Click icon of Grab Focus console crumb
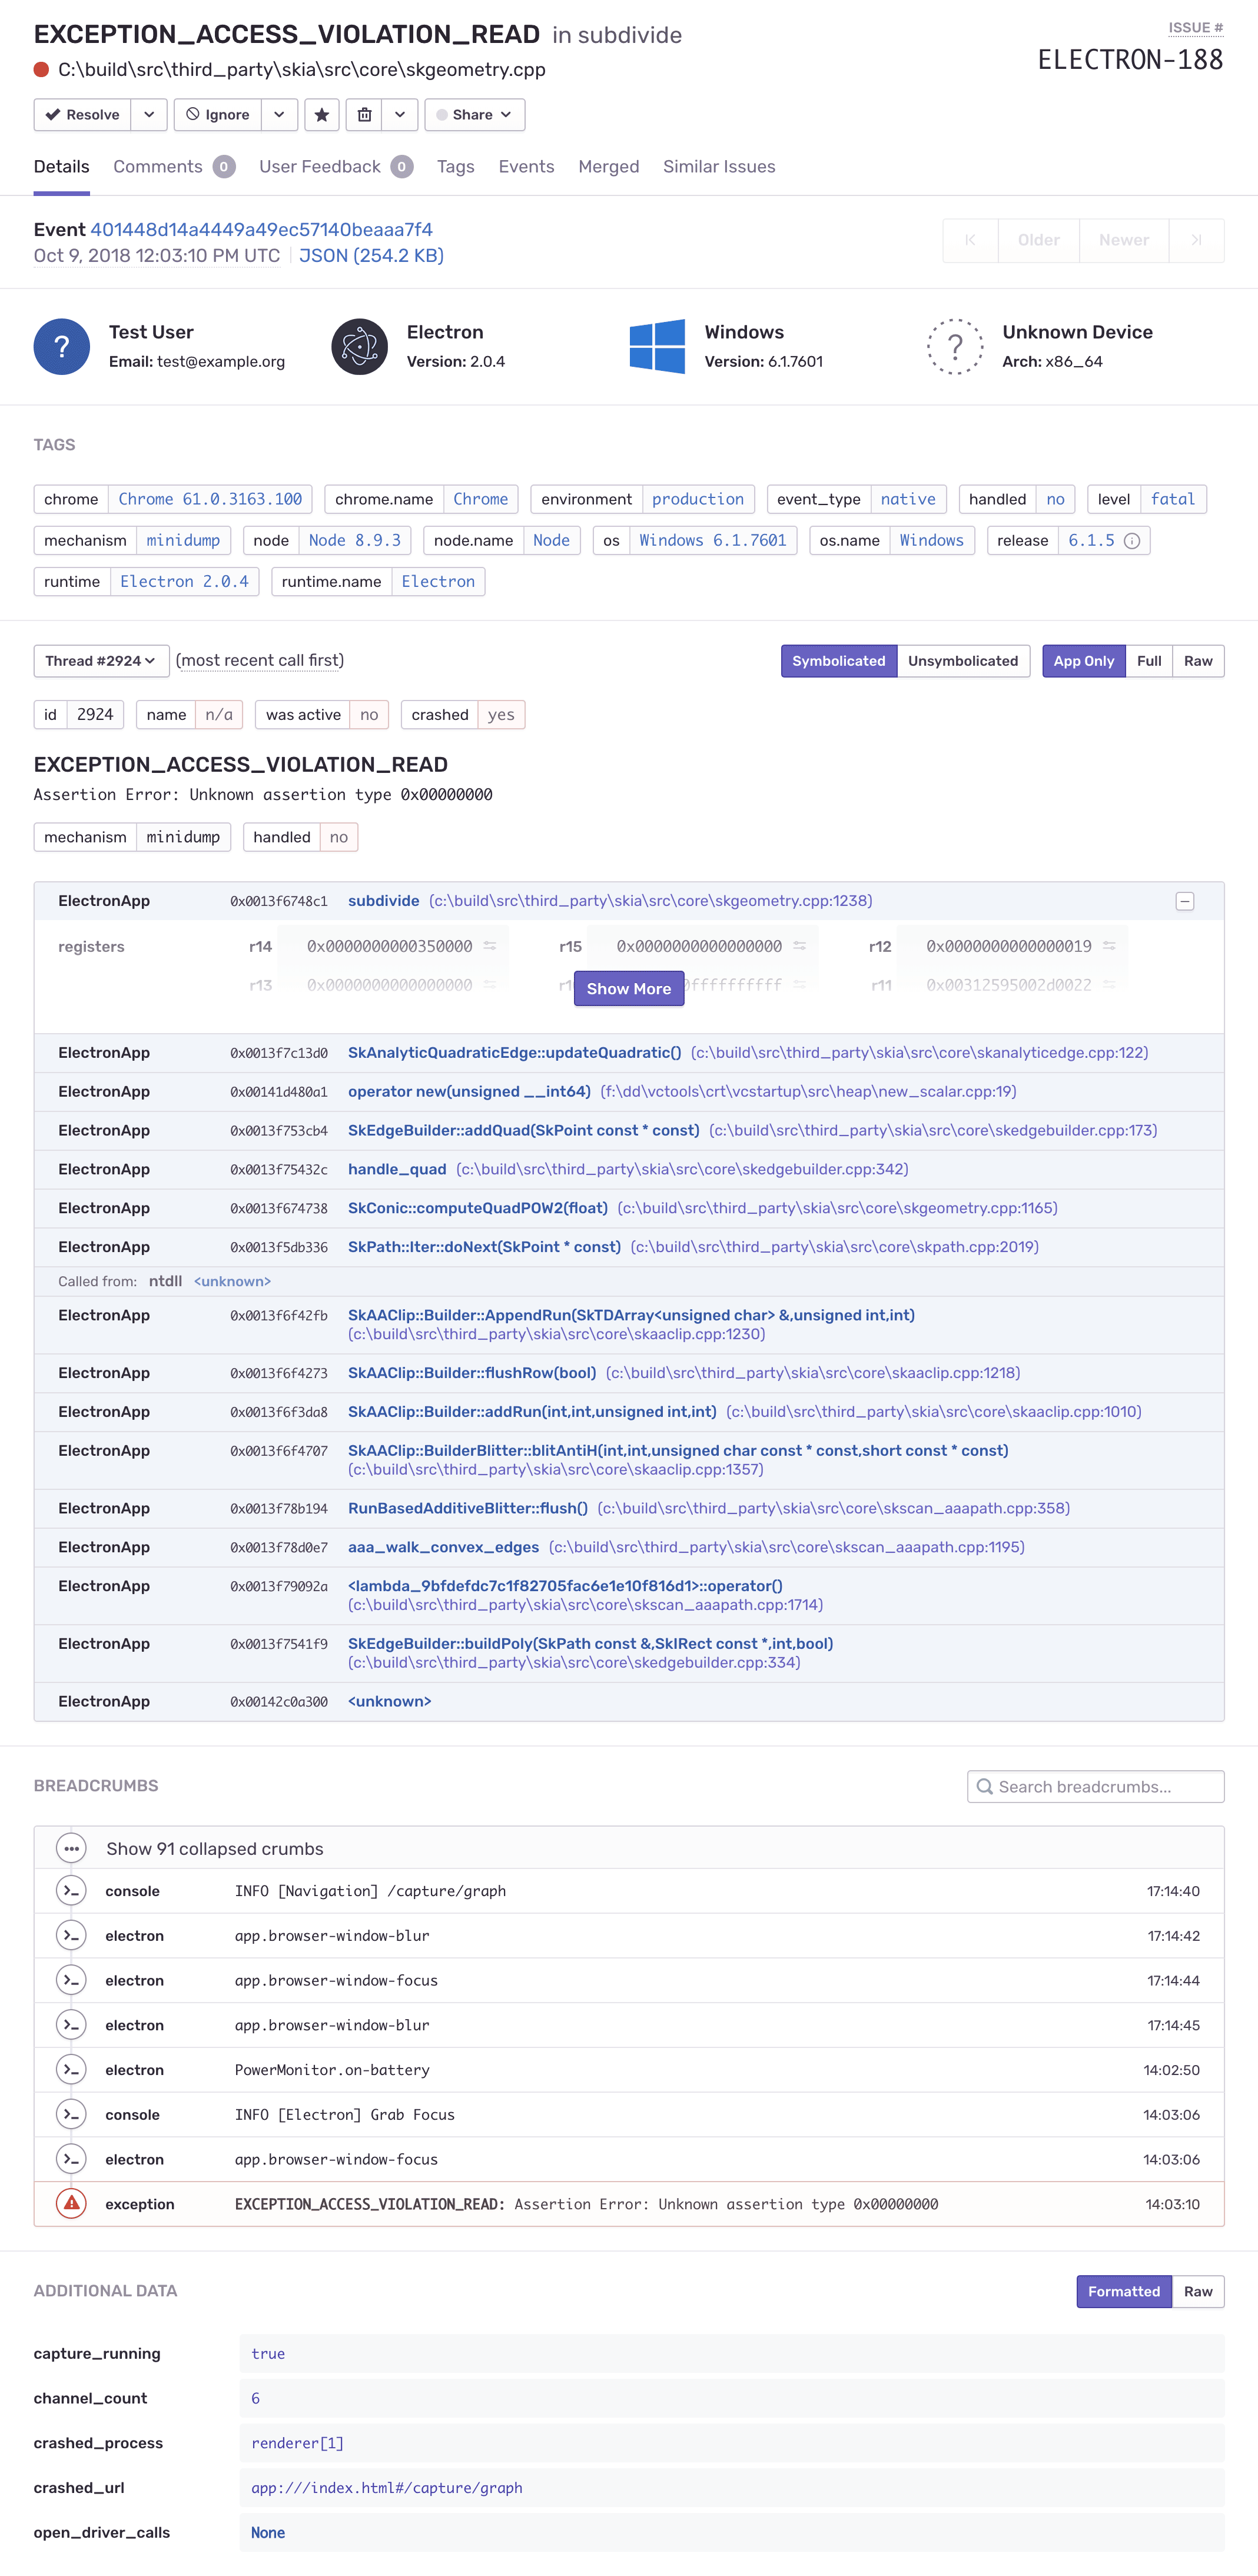Screen dimensions: 1258x2576 pos(71,2115)
